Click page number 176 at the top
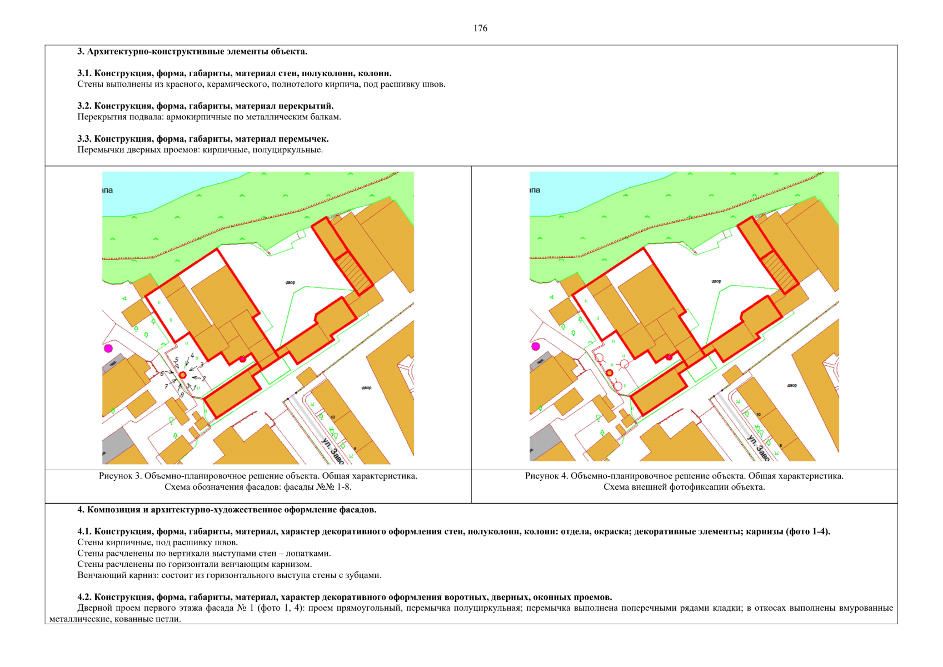The width and height of the screenshot is (943, 667). (x=480, y=28)
